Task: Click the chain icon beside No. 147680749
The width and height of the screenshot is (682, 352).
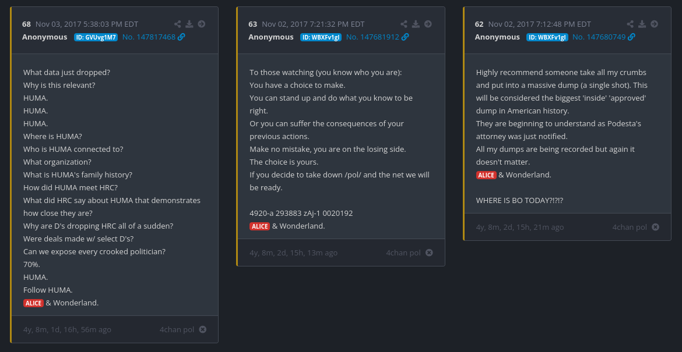Action: tap(631, 37)
